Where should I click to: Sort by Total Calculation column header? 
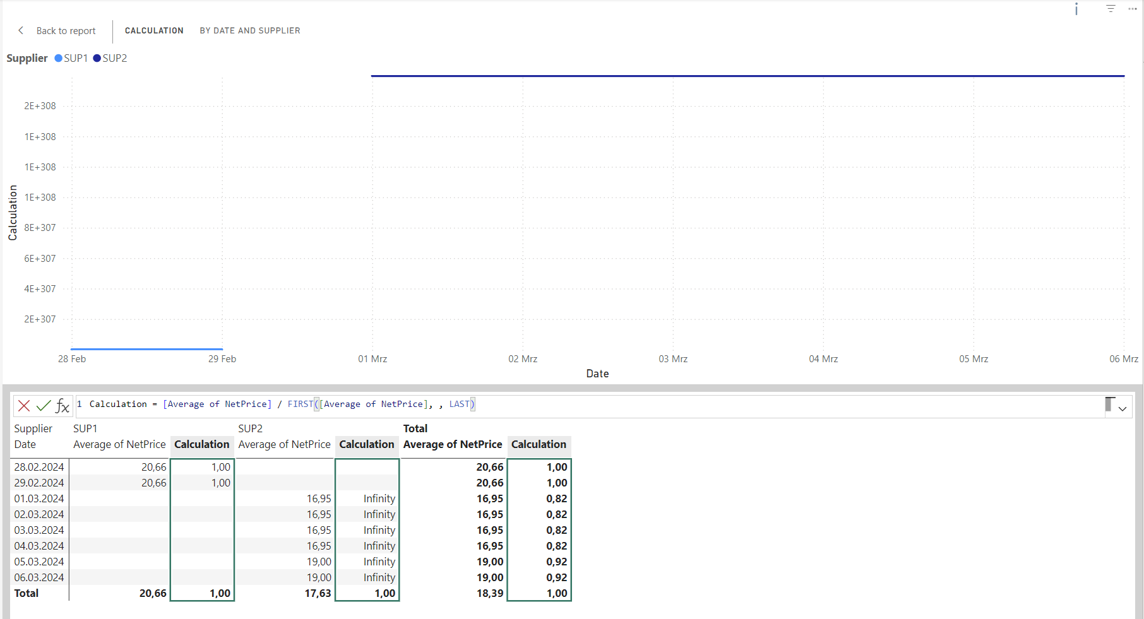(x=539, y=445)
